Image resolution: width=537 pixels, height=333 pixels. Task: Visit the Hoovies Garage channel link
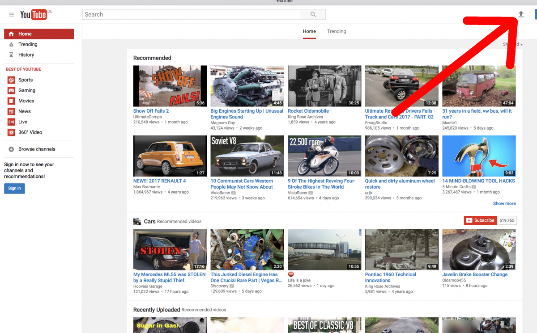(x=148, y=286)
